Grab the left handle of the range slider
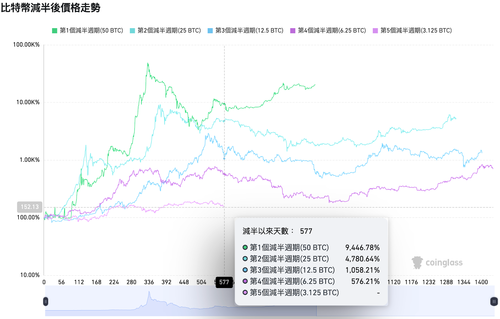Image resolution: width=500 pixels, height=319 pixels. click(x=46, y=301)
